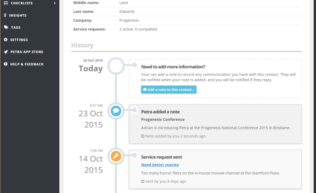The height and width of the screenshot is (193, 316).
Task: Click the Insights lightbulb icon
Action: (x=5, y=15)
